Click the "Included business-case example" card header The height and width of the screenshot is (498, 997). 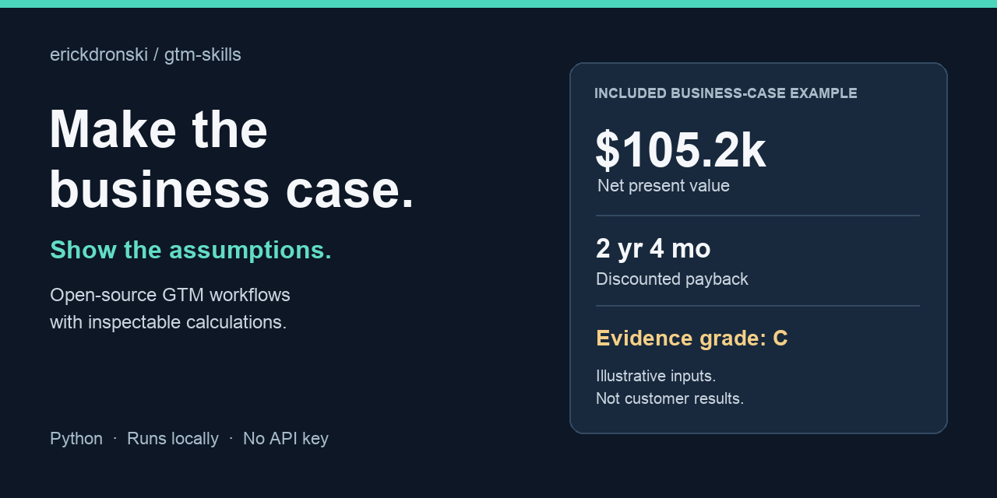tap(726, 93)
